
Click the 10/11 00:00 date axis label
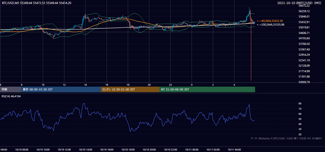(x=192, y=150)
